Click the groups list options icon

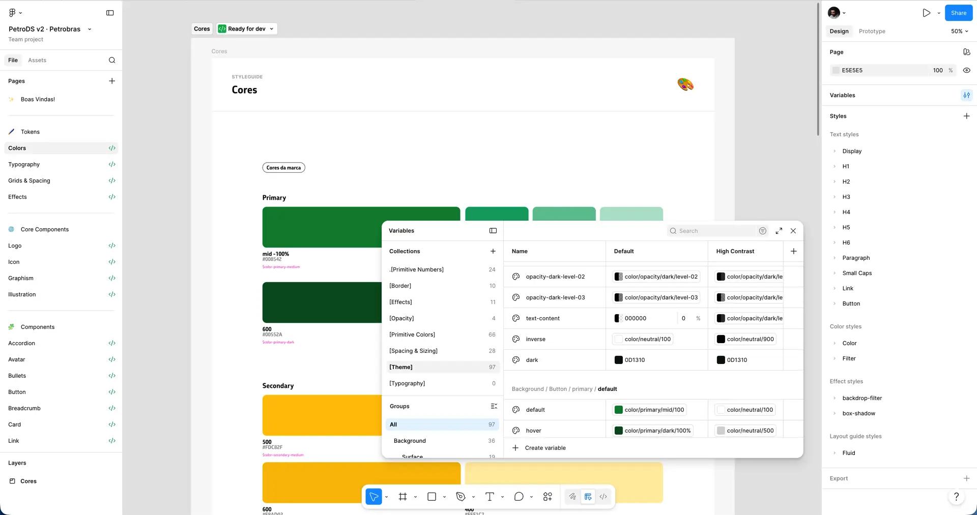[x=494, y=406]
